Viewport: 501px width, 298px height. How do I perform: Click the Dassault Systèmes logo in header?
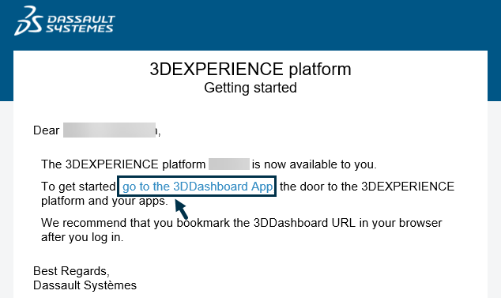pyautogui.click(x=65, y=21)
